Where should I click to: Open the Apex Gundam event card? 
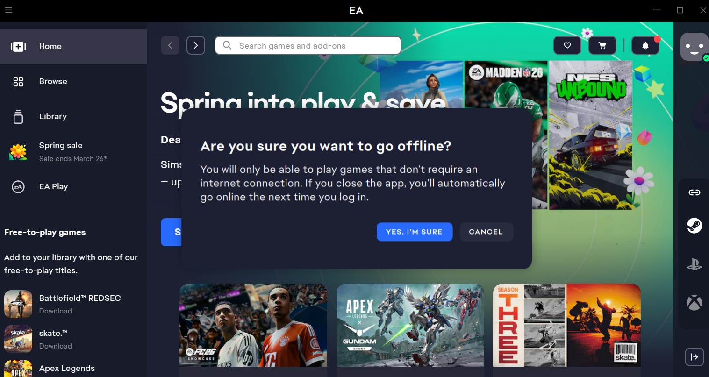410,325
